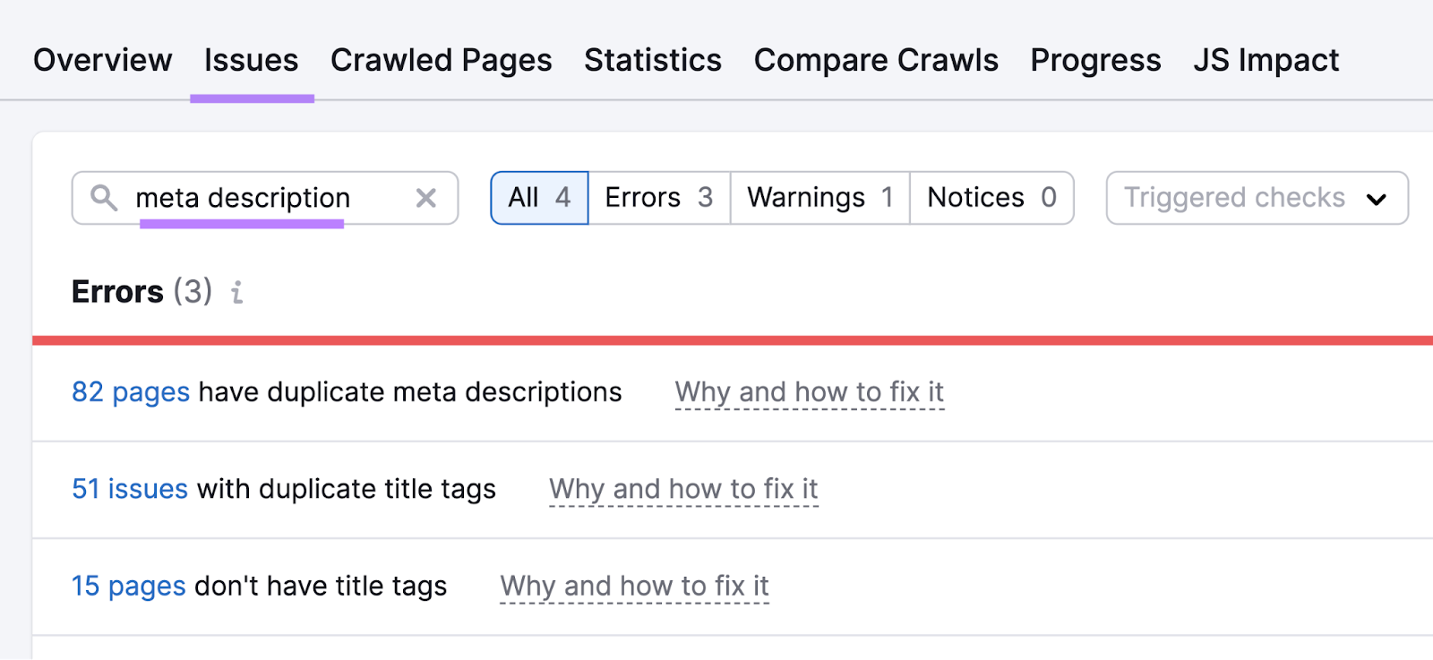This screenshot has height=660, width=1433.
Task: Click the info icon beside Errors (3)
Action: [236, 293]
